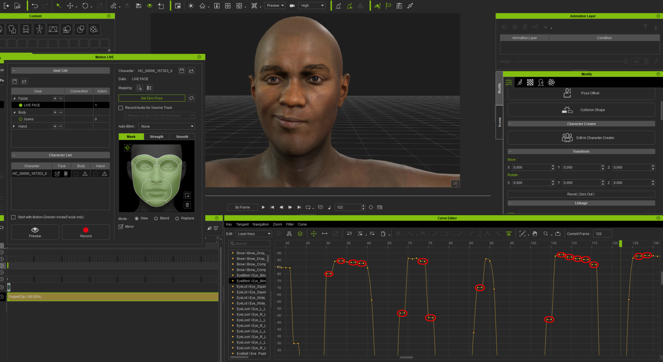663x362 pixels.
Task: Open the Preview render mode dropdown
Action: coord(275,6)
